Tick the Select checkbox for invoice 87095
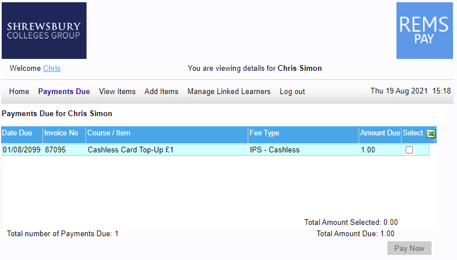Screen dimensions: 457x260 (409, 150)
